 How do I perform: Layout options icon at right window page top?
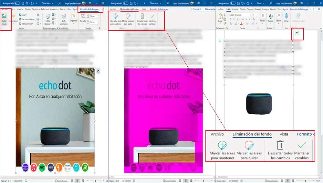(297, 33)
